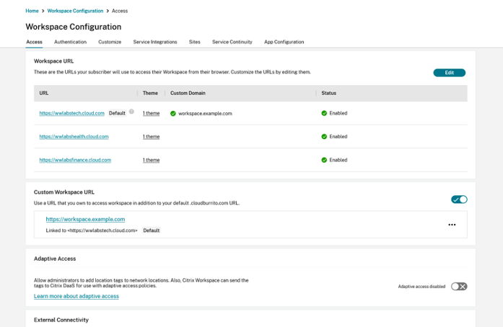Click Enabled status icon for wwlabshealth row
The image size is (503, 327).
[x=324, y=137]
